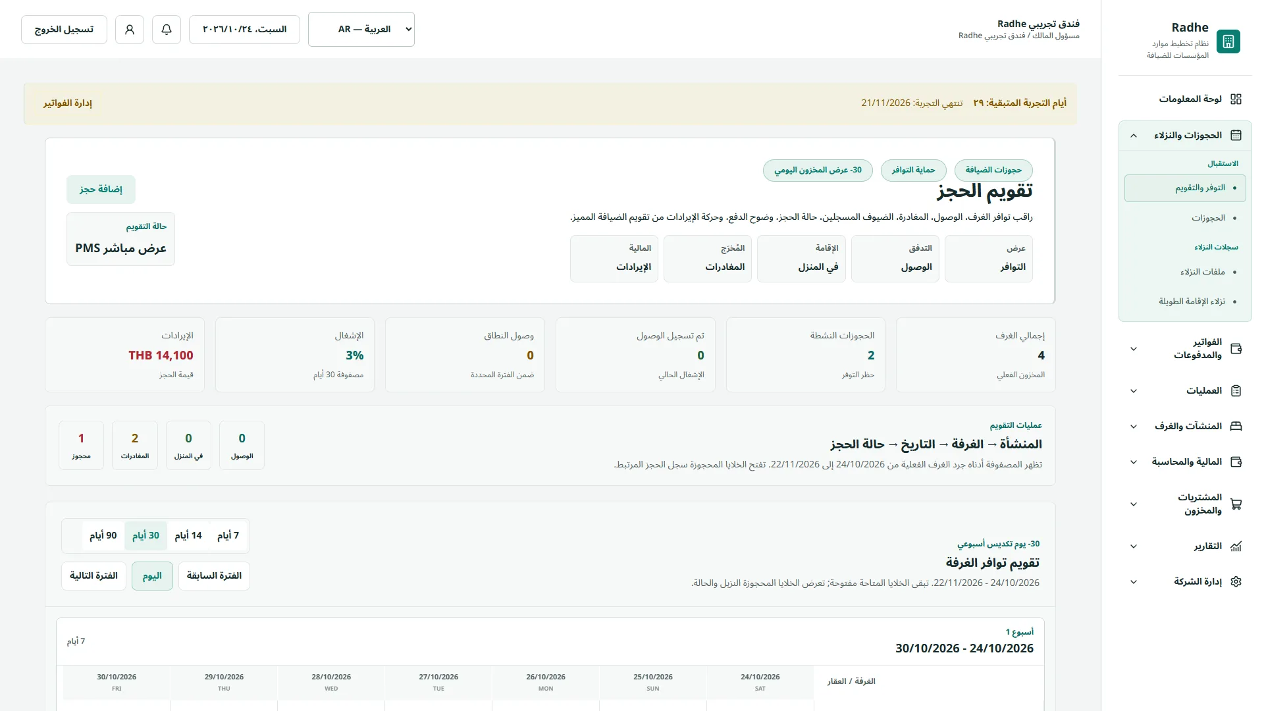
Task: Switch to the الإيرادات finance tab
Action: pyautogui.click(x=614, y=259)
